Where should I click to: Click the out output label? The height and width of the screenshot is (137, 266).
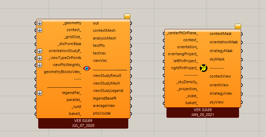point(96,23)
